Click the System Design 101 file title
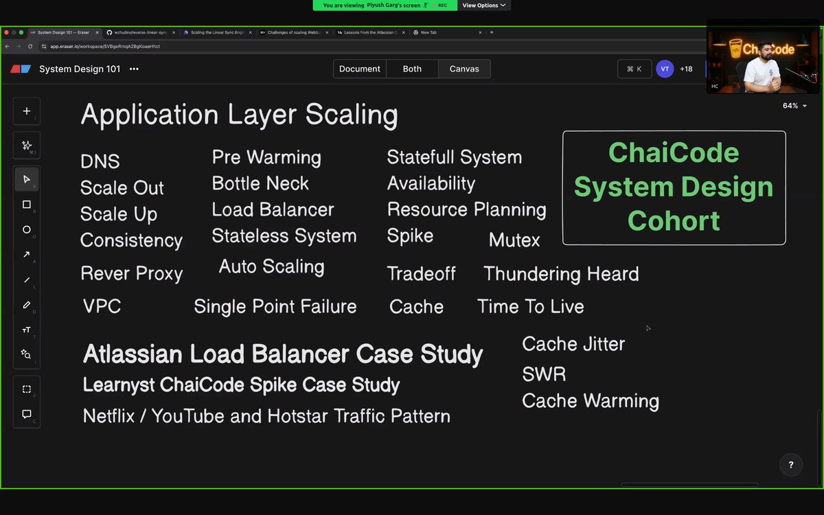The image size is (824, 515). 80,69
